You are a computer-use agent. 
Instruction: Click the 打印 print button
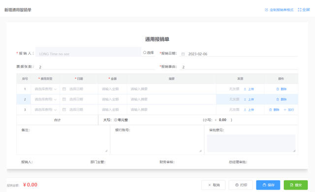tap(241, 185)
